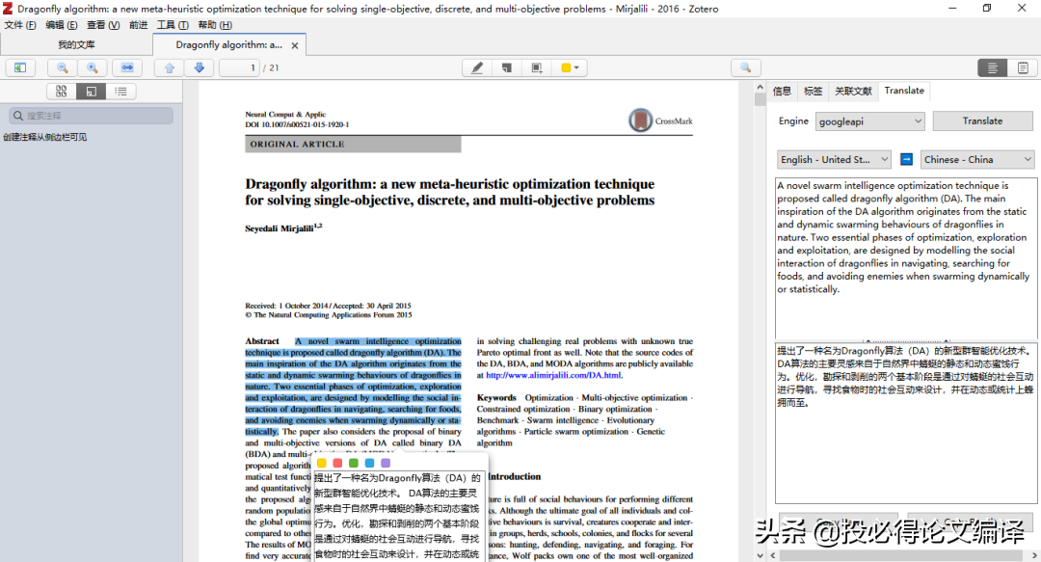
Task: Open the 查看 menu
Action: pyautogui.click(x=103, y=24)
